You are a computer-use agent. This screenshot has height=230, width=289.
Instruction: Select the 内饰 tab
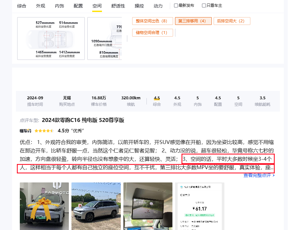coord(59,6)
